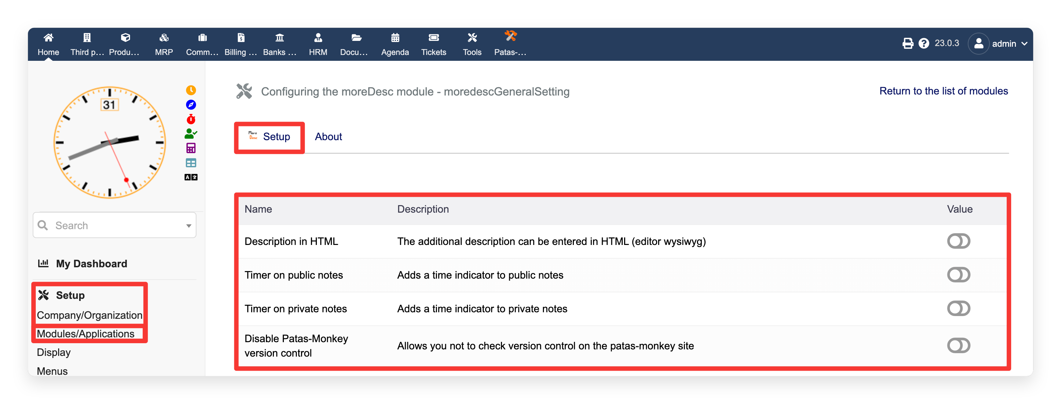The image size is (1061, 404).
Task: Toggle Timer on public notes switch
Action: (958, 275)
